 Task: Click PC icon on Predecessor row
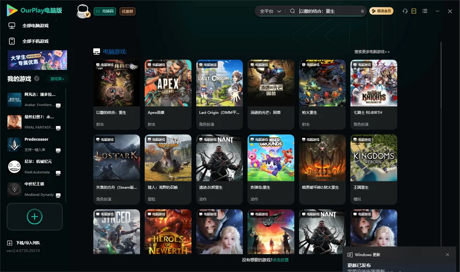click(58, 151)
